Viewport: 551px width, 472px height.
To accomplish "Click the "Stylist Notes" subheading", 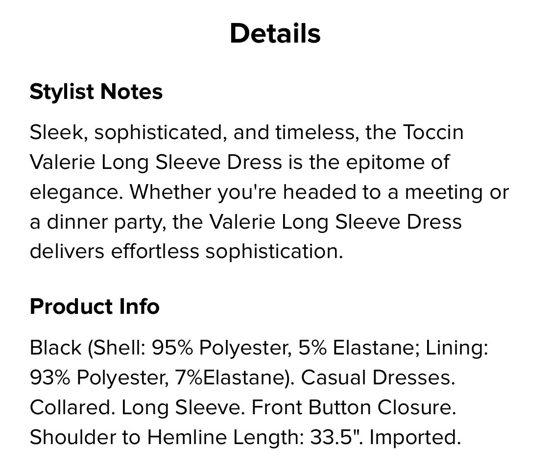I will click(96, 92).
